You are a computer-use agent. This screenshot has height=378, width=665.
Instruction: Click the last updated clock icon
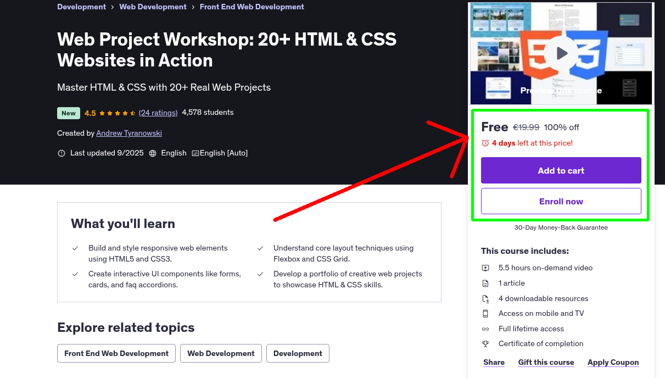62,153
